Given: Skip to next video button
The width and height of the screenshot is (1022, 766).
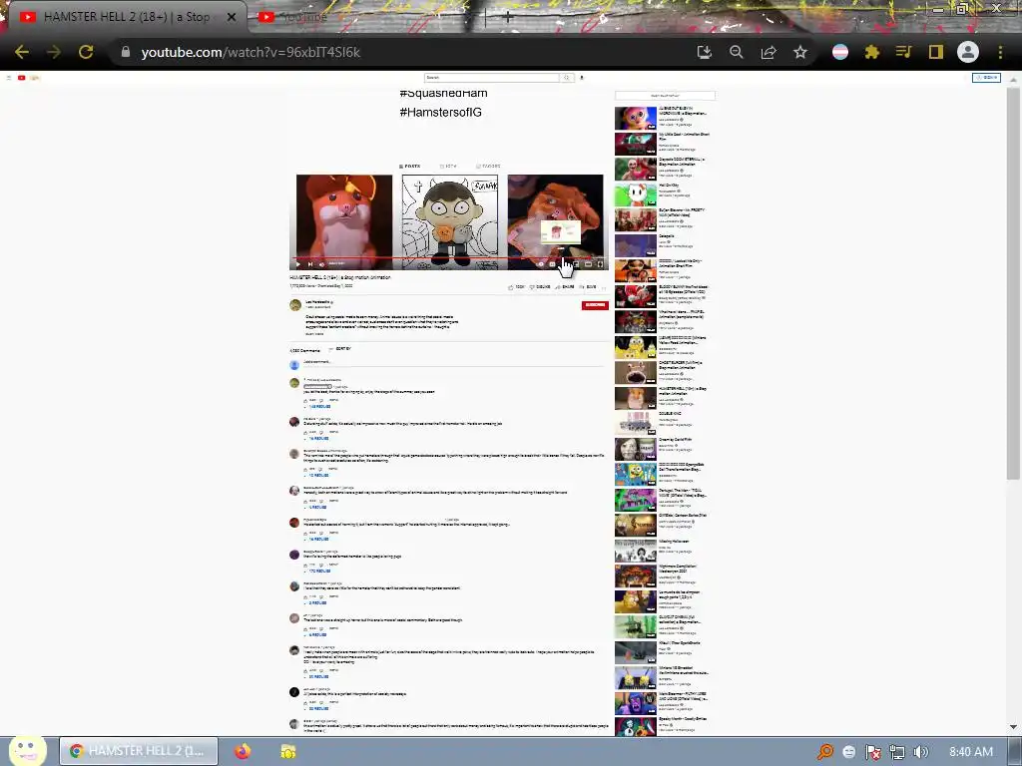Looking at the screenshot, I should [x=309, y=263].
